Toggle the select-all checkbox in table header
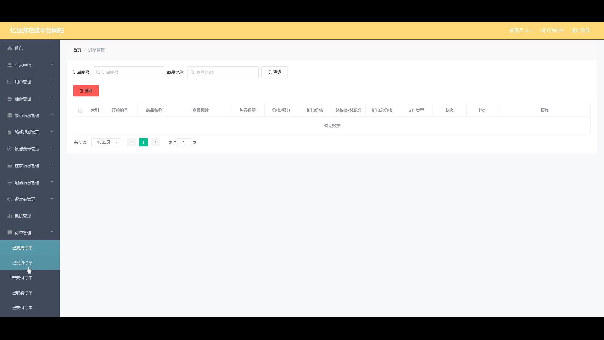 80,110
